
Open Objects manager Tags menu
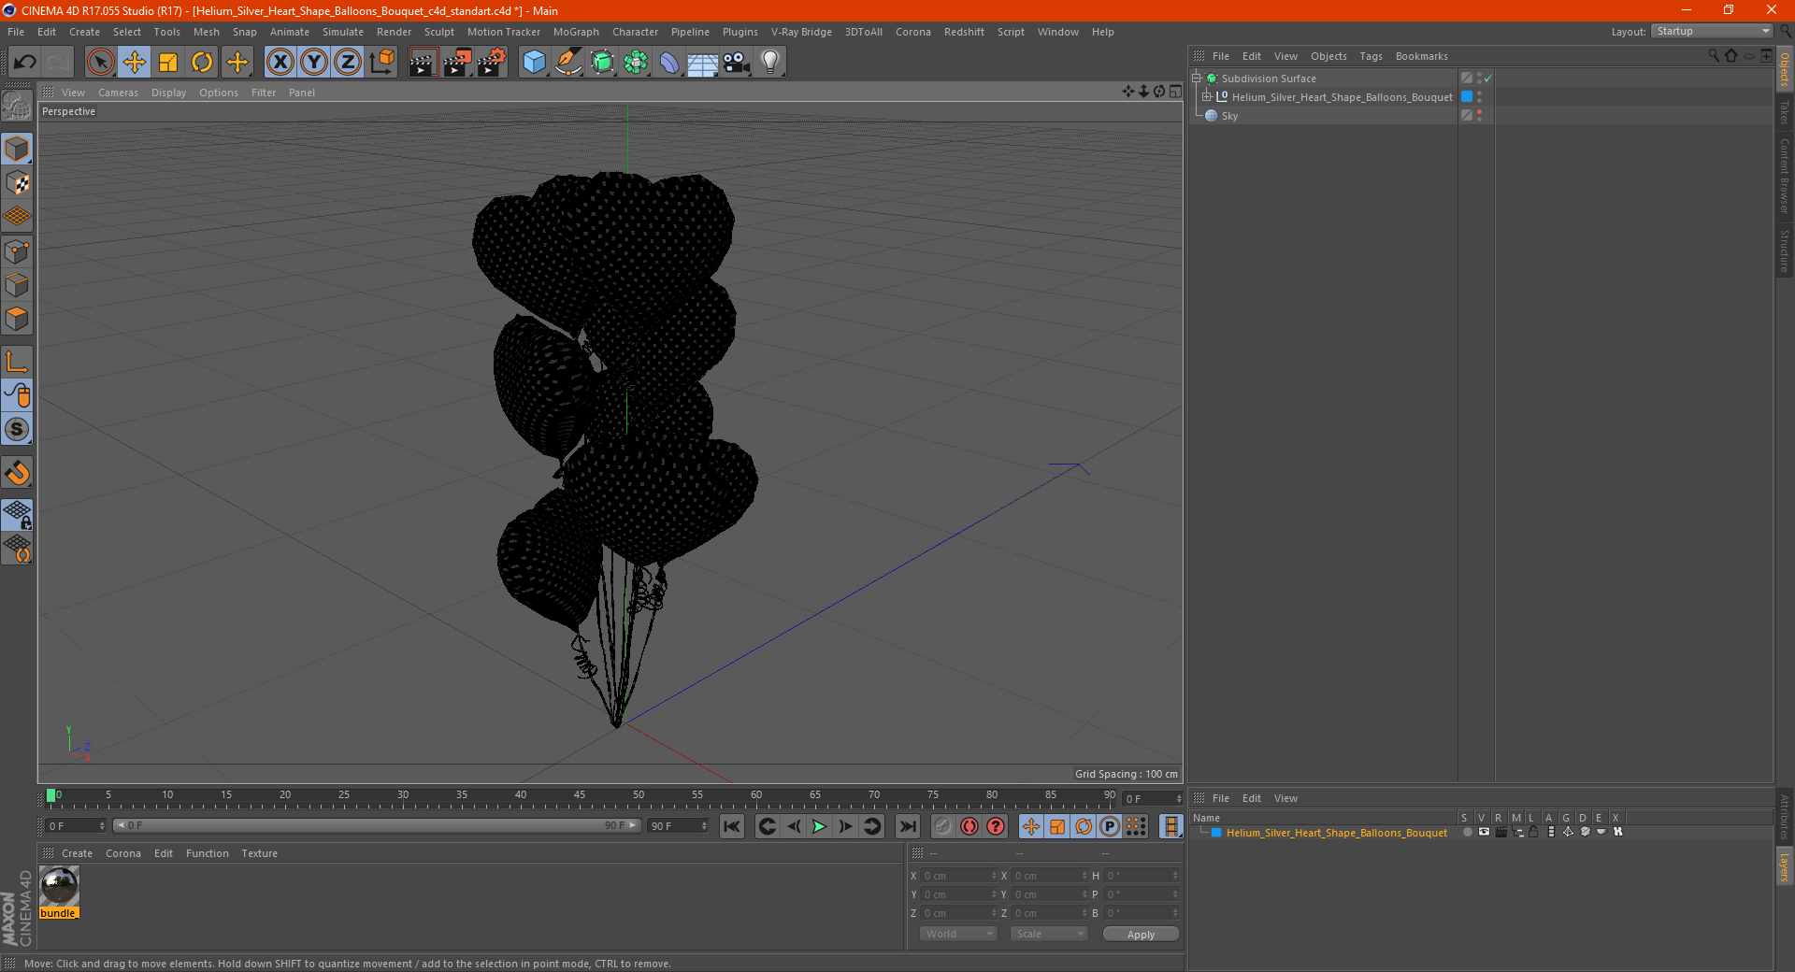(1371, 56)
